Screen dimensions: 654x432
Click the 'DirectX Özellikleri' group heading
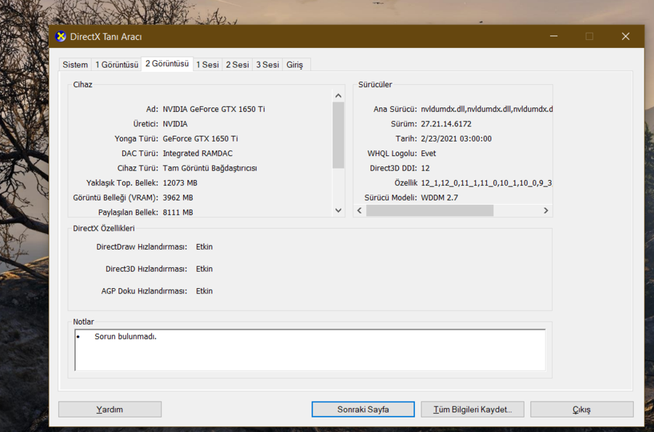point(104,228)
